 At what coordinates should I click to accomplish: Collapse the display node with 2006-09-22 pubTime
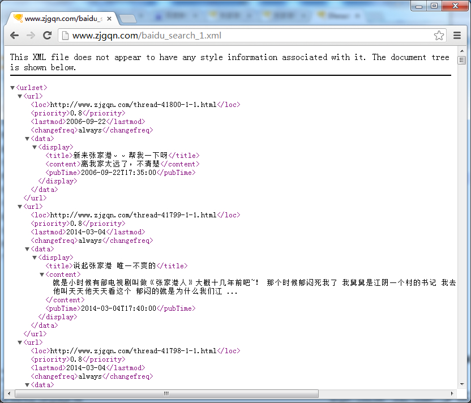[35, 147]
